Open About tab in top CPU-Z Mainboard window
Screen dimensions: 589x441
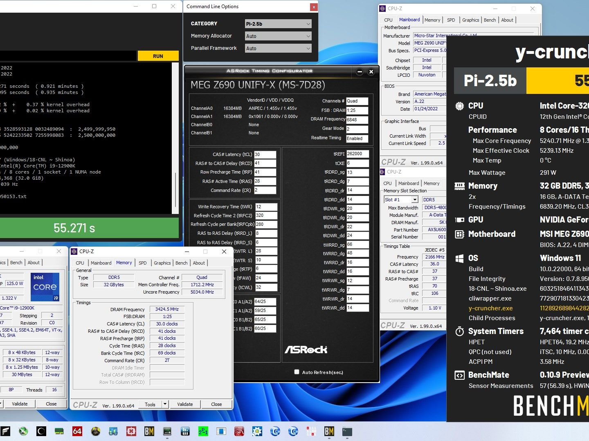507,20
